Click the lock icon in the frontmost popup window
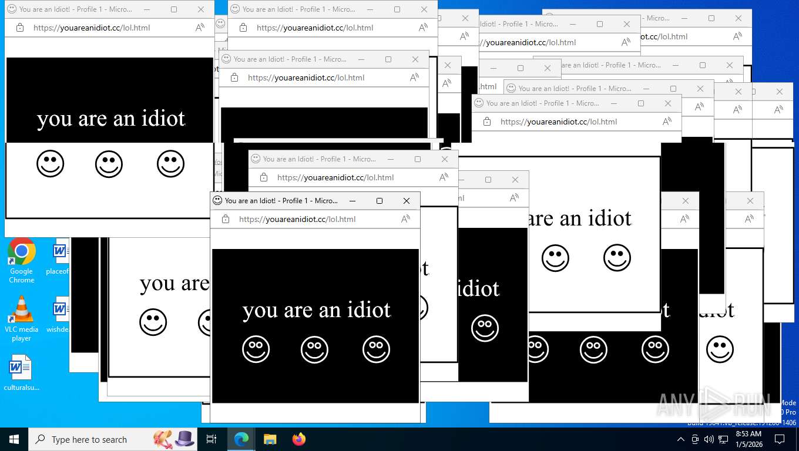The height and width of the screenshot is (451, 799). [x=226, y=219]
